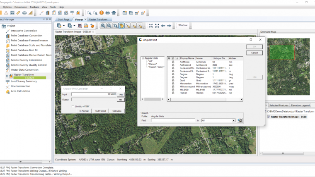Click the search button icon in Angular Unit dialog
The height and width of the screenshot is (177, 315).
[240, 120]
